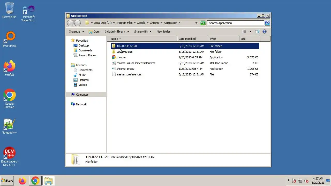Launch Embarcadero Dev-C++ desktop shortcut

[9, 157]
